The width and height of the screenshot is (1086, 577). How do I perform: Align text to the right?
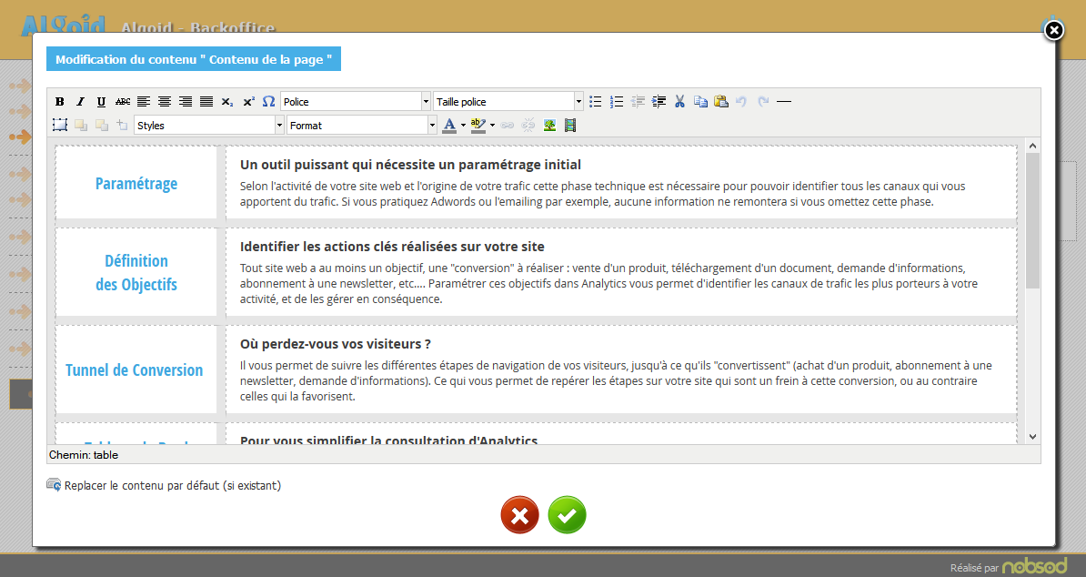[x=185, y=102]
